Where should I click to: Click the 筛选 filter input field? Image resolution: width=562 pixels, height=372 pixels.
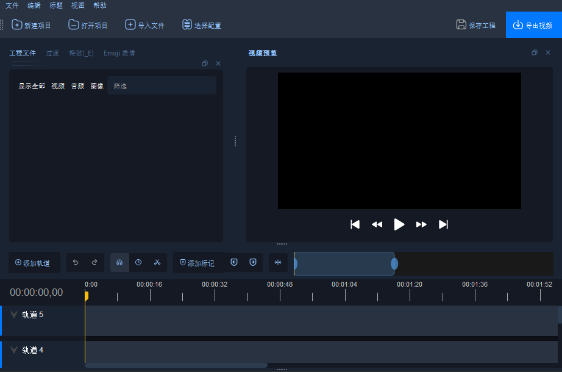(162, 85)
